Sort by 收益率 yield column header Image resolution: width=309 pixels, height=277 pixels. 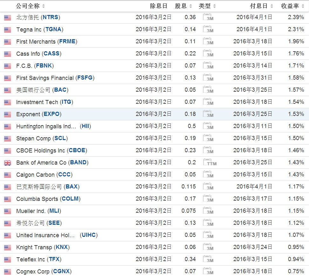[x=292, y=6]
